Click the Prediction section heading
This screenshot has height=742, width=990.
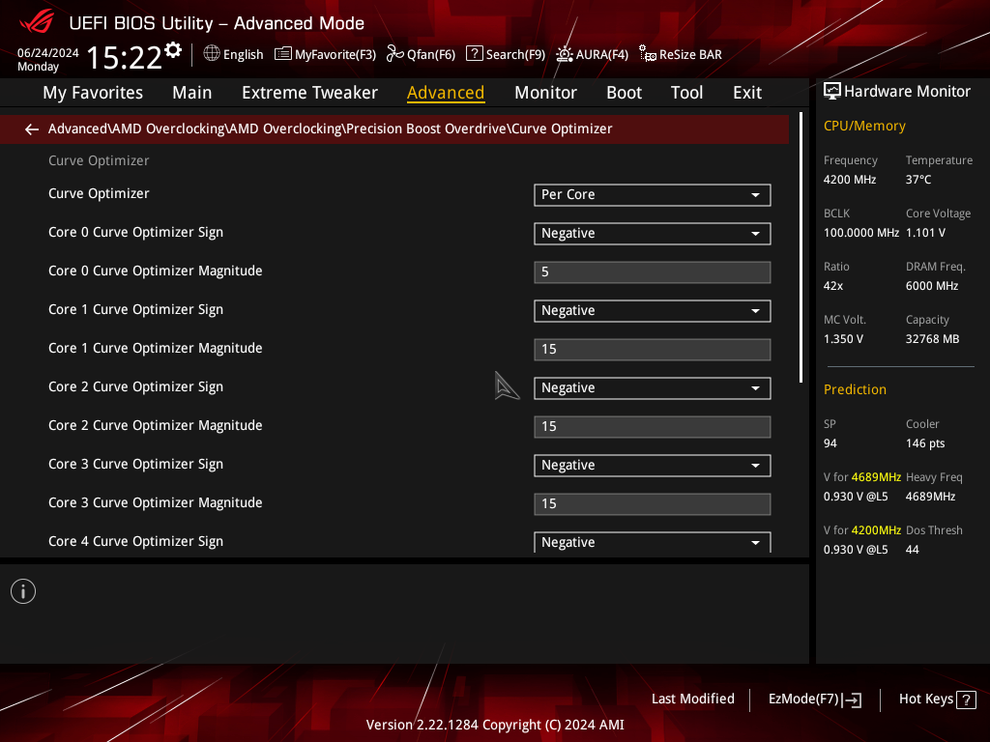855,389
